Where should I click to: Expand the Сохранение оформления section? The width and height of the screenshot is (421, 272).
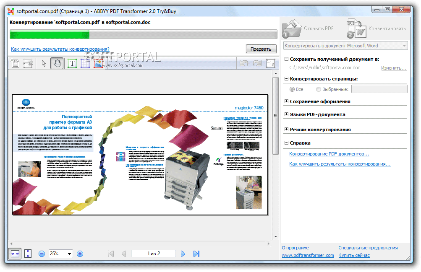(287, 101)
